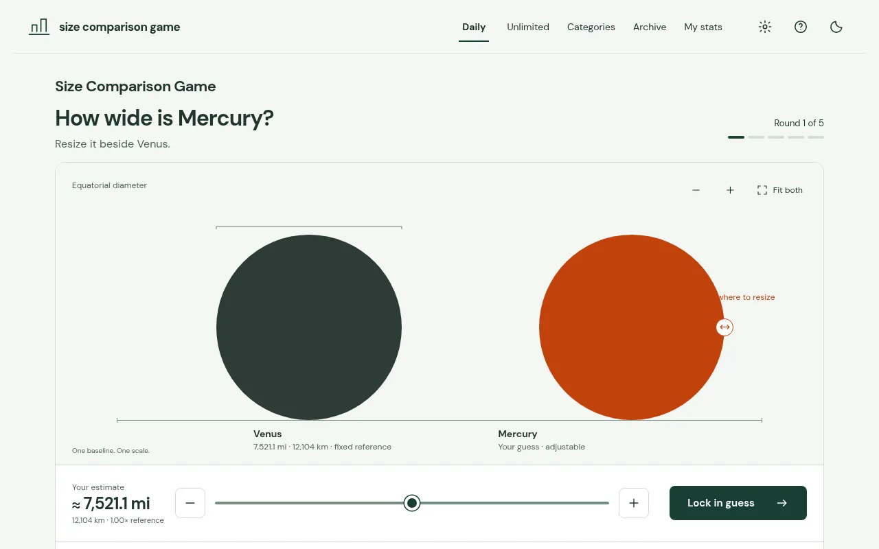Click 'Resize it beside Venus.' text
The image size is (879, 549).
(113, 144)
